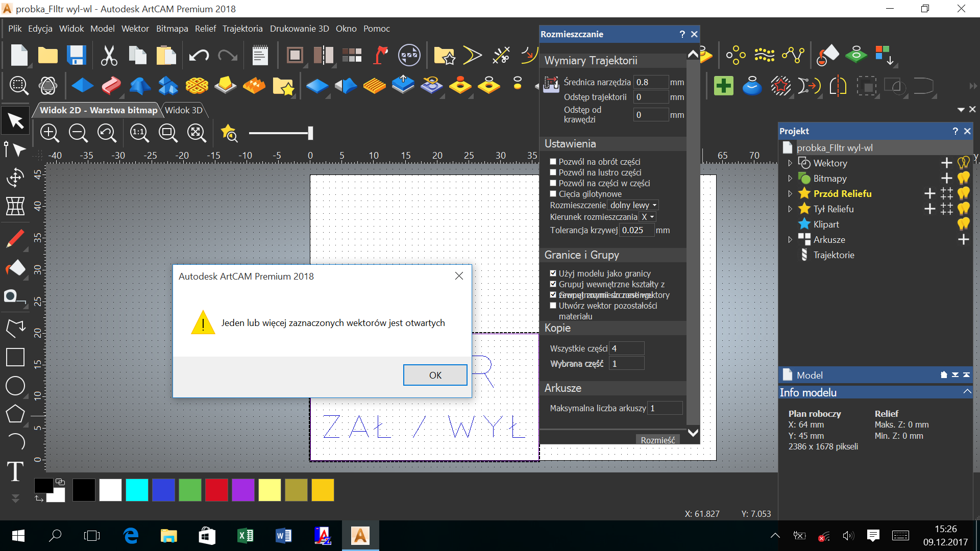Click the Zoom 1:1 icon
980x551 pixels.
(139, 133)
